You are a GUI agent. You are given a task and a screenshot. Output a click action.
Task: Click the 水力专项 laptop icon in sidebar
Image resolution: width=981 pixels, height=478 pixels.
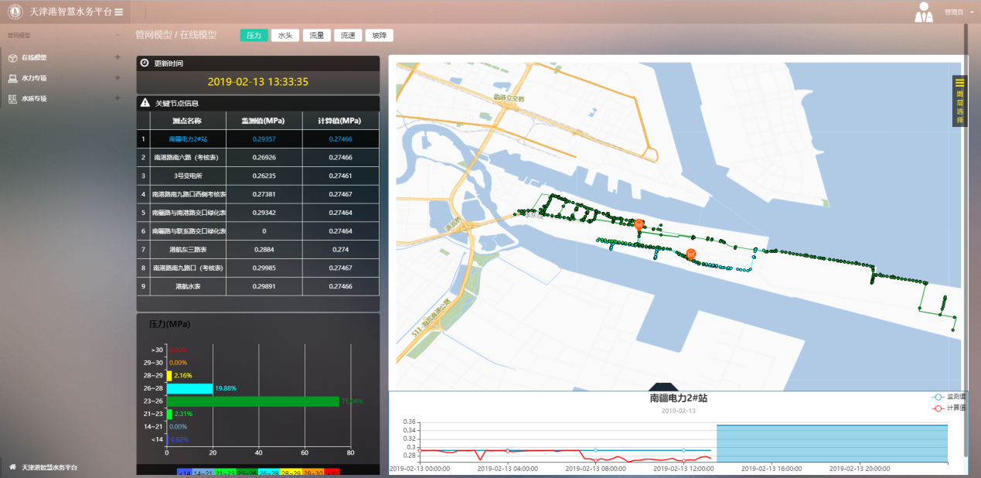pos(12,78)
